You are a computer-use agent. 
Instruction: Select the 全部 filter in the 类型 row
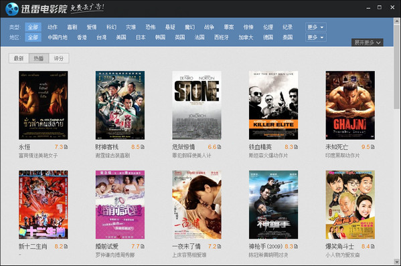(x=33, y=27)
